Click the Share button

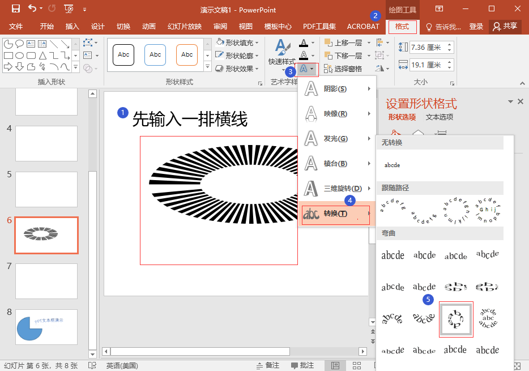click(x=505, y=27)
